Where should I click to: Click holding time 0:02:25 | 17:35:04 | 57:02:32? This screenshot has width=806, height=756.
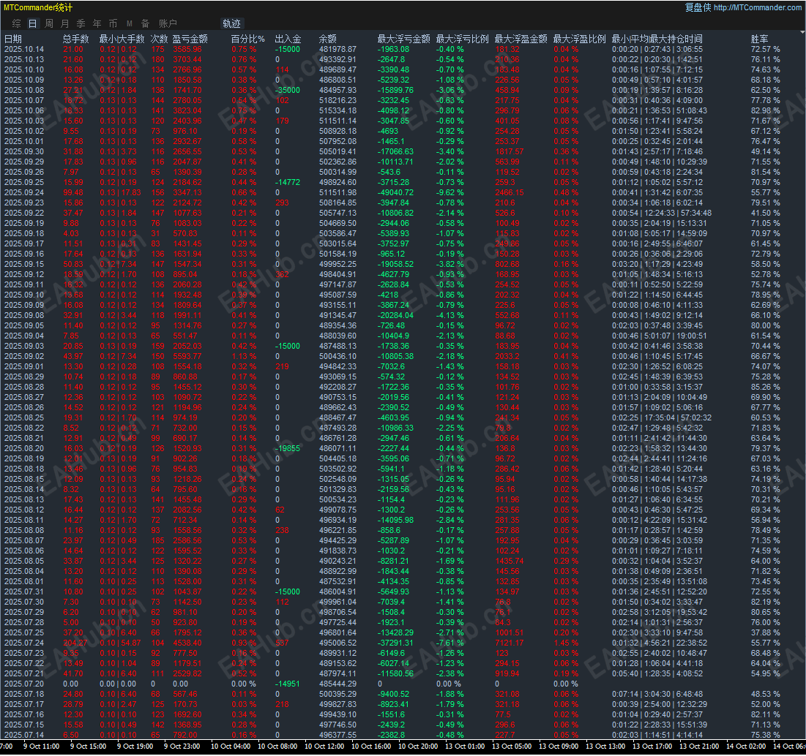(662, 417)
